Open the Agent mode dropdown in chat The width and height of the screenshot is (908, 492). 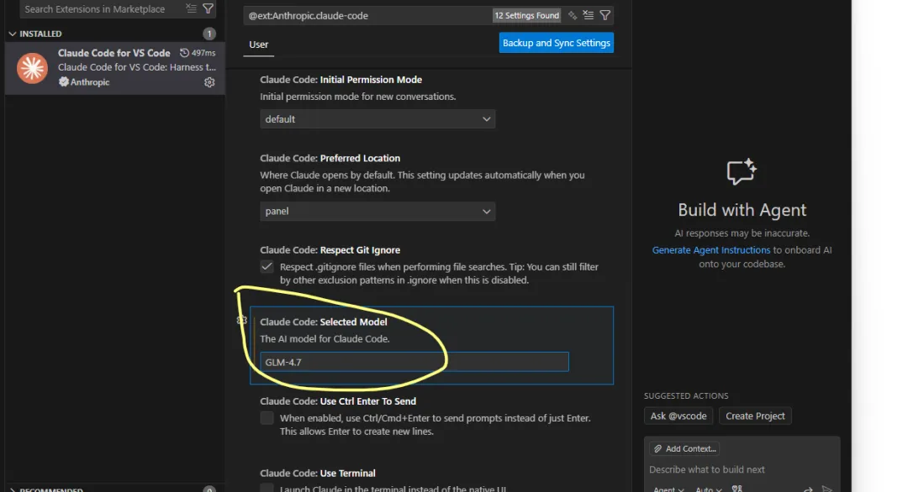click(668, 489)
